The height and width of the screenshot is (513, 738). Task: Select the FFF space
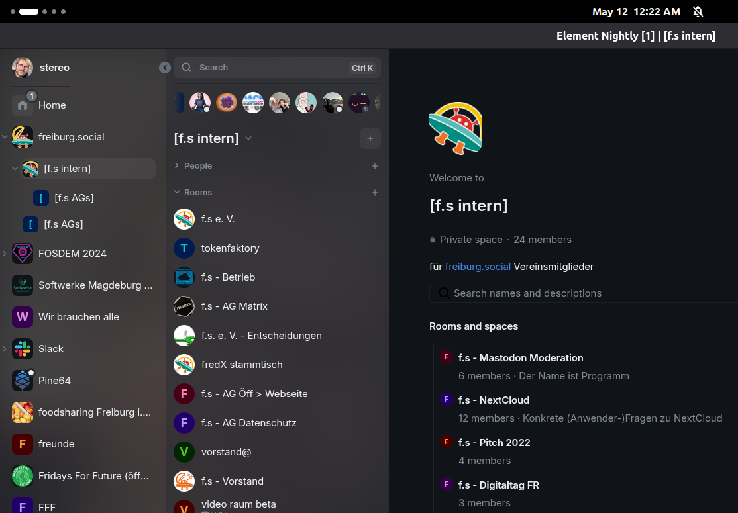(x=47, y=507)
